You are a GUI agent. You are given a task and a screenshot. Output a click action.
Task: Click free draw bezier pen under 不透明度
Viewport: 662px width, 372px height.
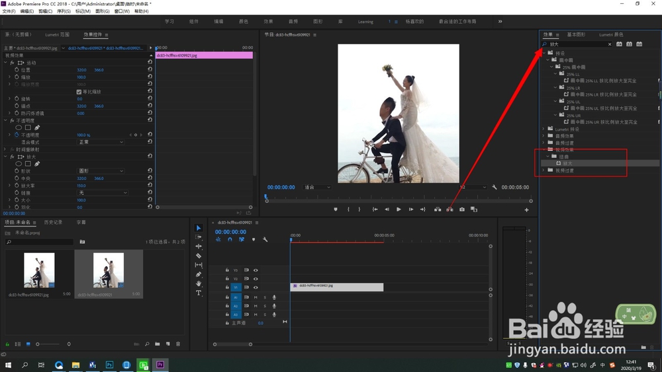37,128
